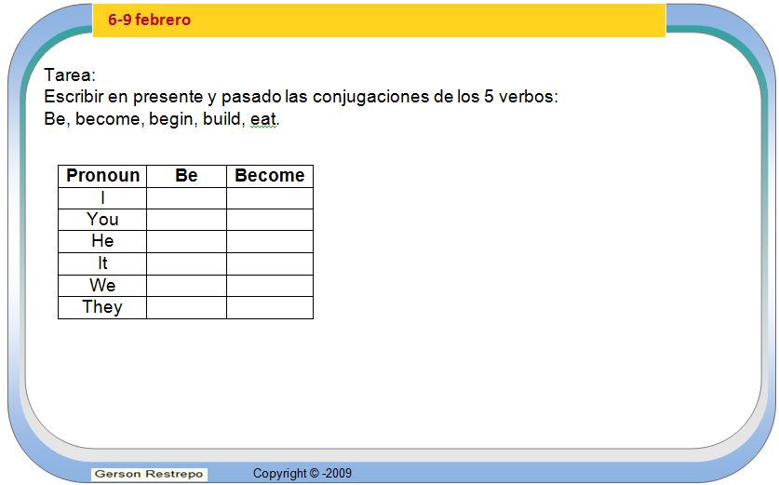This screenshot has height=485, width=779.
Task: Click the 'Be' table header cell
Action: 186,176
